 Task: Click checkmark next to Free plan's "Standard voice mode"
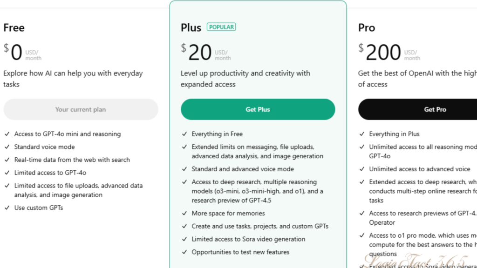[7, 147]
